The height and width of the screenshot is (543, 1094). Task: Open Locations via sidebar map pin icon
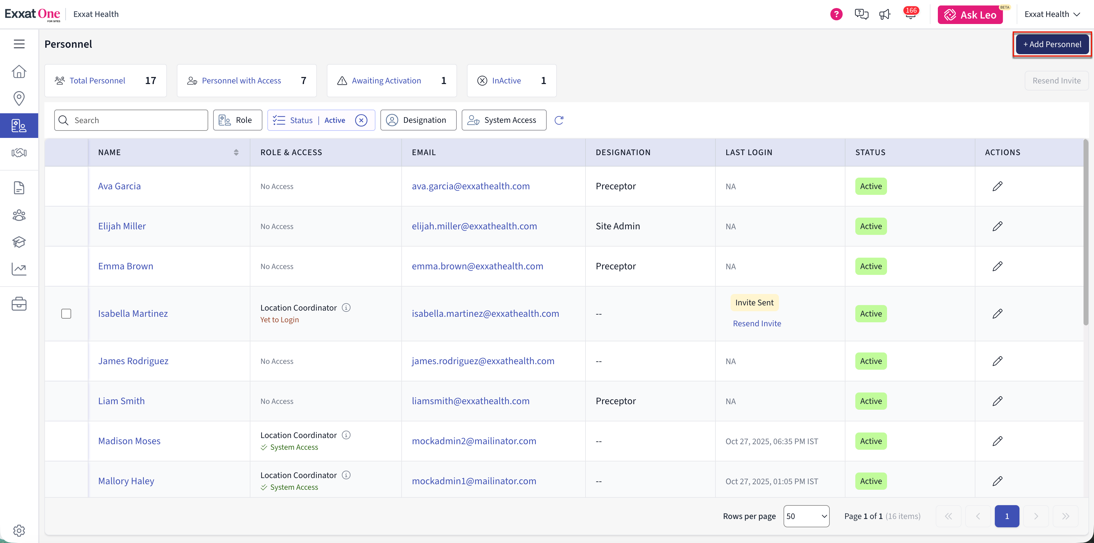[x=19, y=98]
